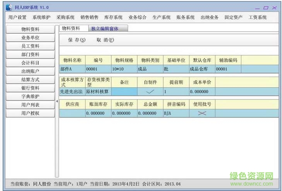The width and height of the screenshot is (282, 191).
Task: Select 结算方式 in the left sidebar
Action: click(x=30, y=80)
